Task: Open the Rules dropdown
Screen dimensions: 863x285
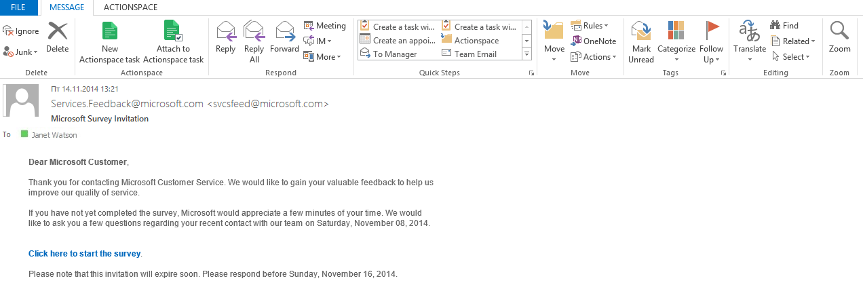Action: (x=590, y=26)
